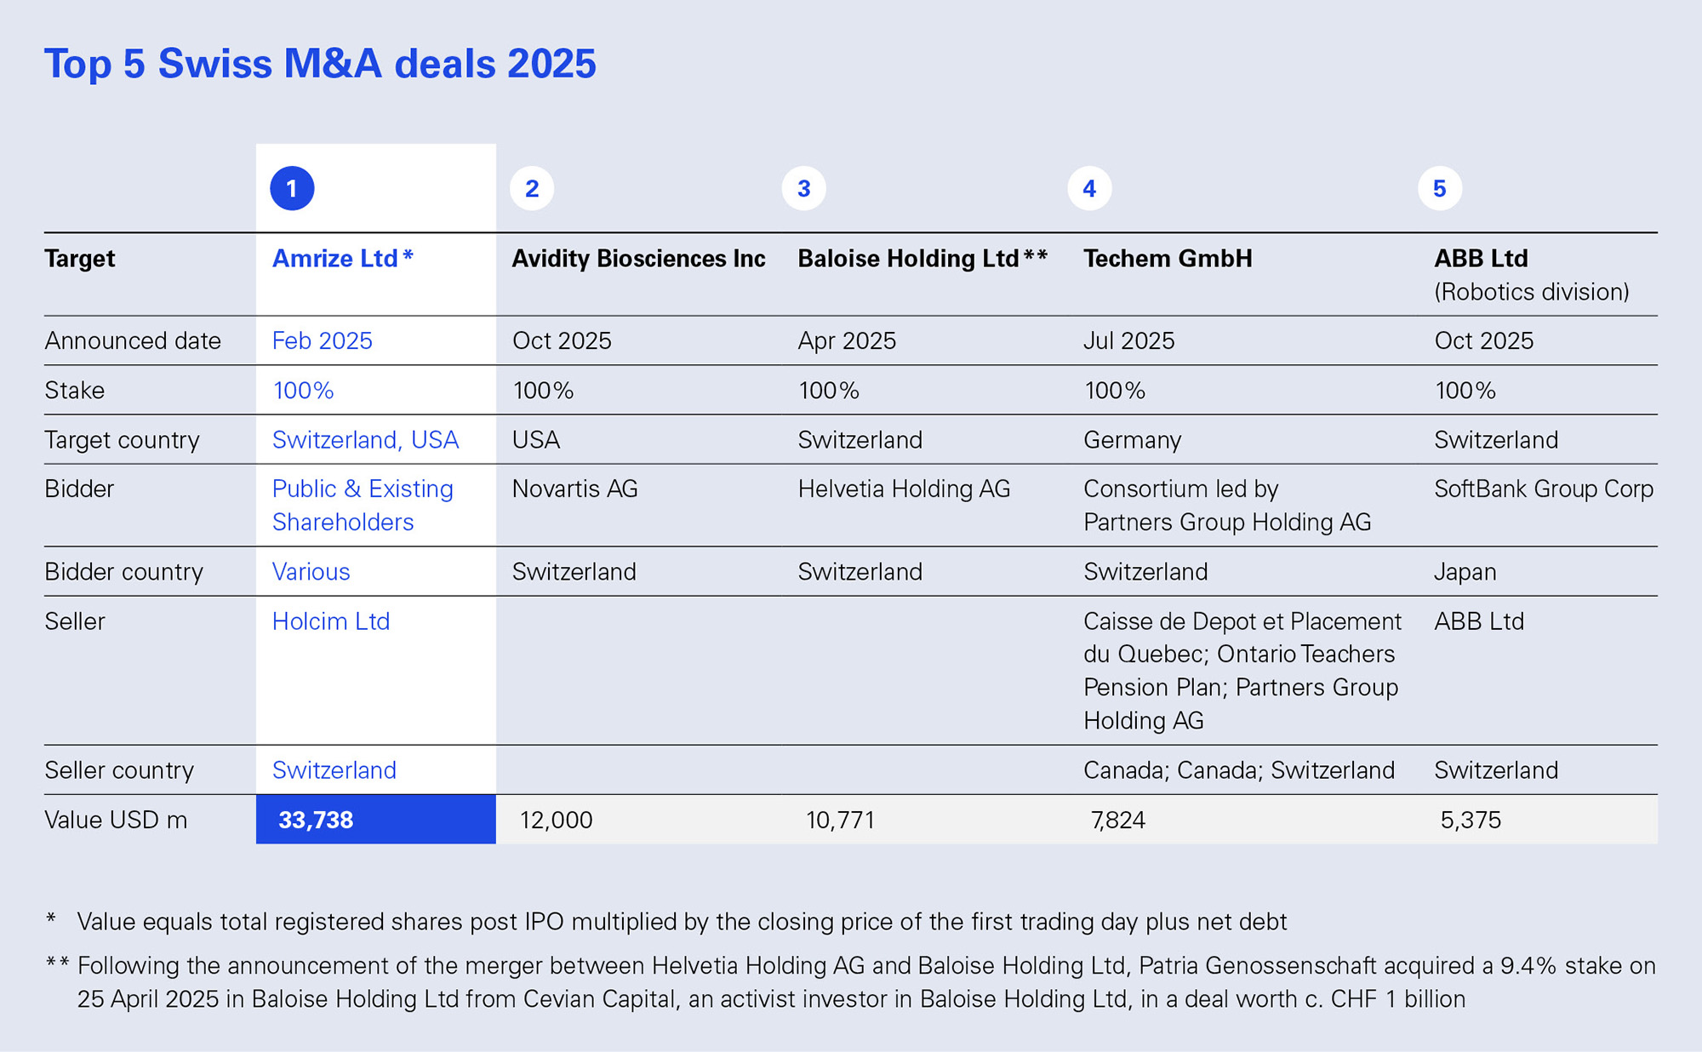Click the rank 3 circle badge
1702x1052 pixels.
click(x=803, y=188)
